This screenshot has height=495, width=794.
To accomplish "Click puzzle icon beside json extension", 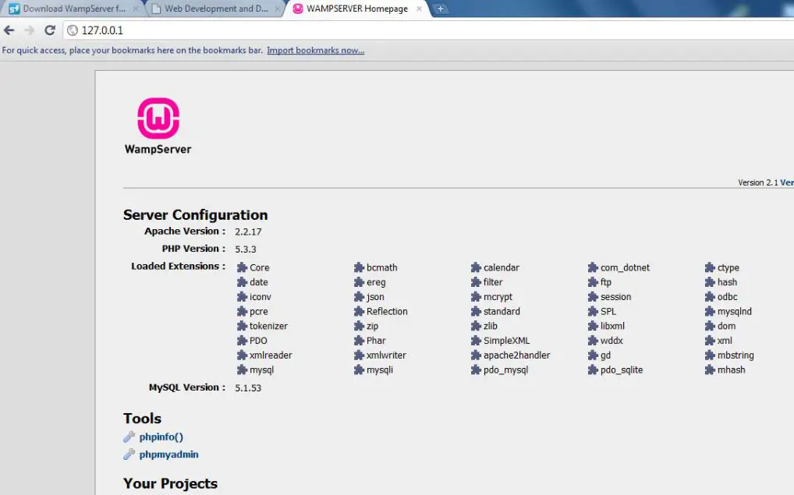I will 359,296.
